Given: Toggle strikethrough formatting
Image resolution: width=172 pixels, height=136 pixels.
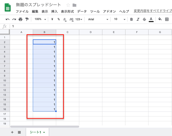Looking at the screenshot, I should [x=144, y=19].
